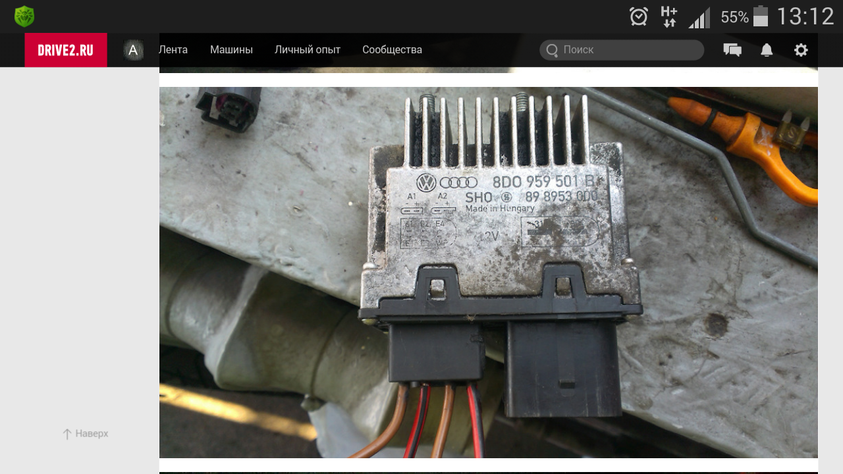Click the magnifier icon in search box
Viewport: 843px width, 474px height.
click(x=552, y=50)
